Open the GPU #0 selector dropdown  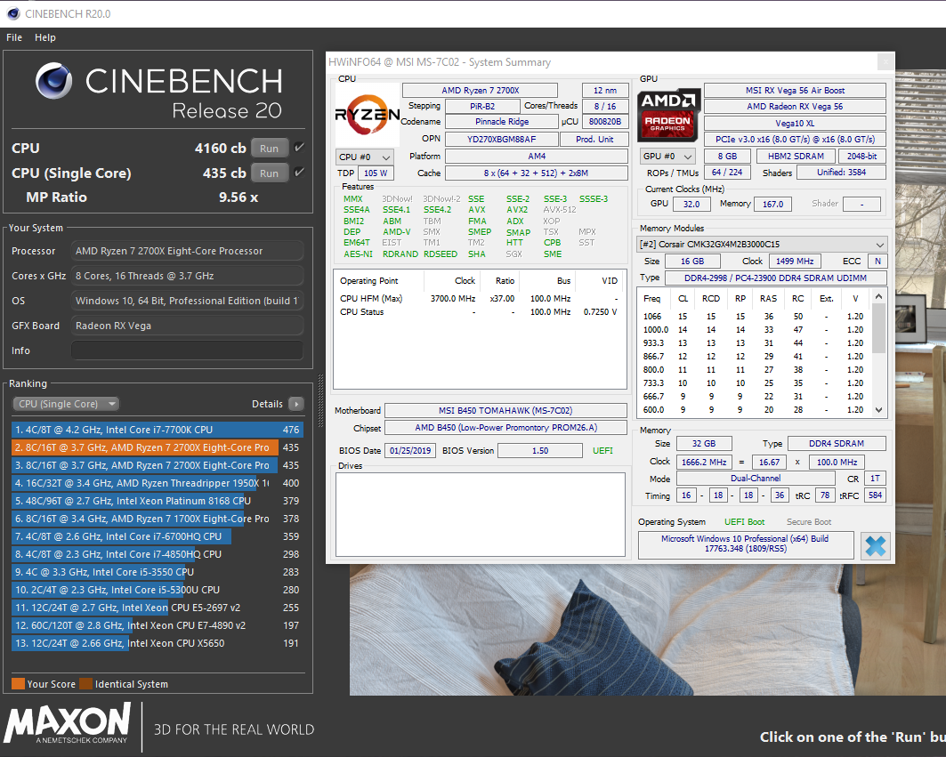coord(667,157)
